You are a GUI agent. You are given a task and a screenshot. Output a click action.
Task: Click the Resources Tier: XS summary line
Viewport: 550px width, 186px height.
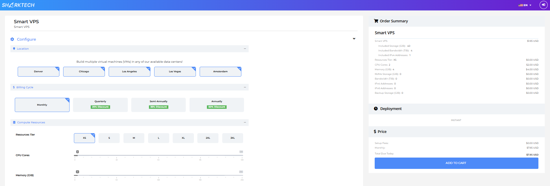coord(456,60)
